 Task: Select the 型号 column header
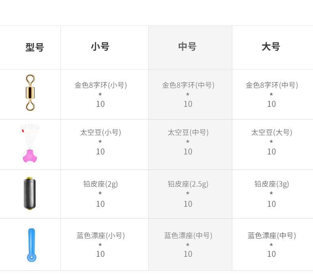click(34, 48)
